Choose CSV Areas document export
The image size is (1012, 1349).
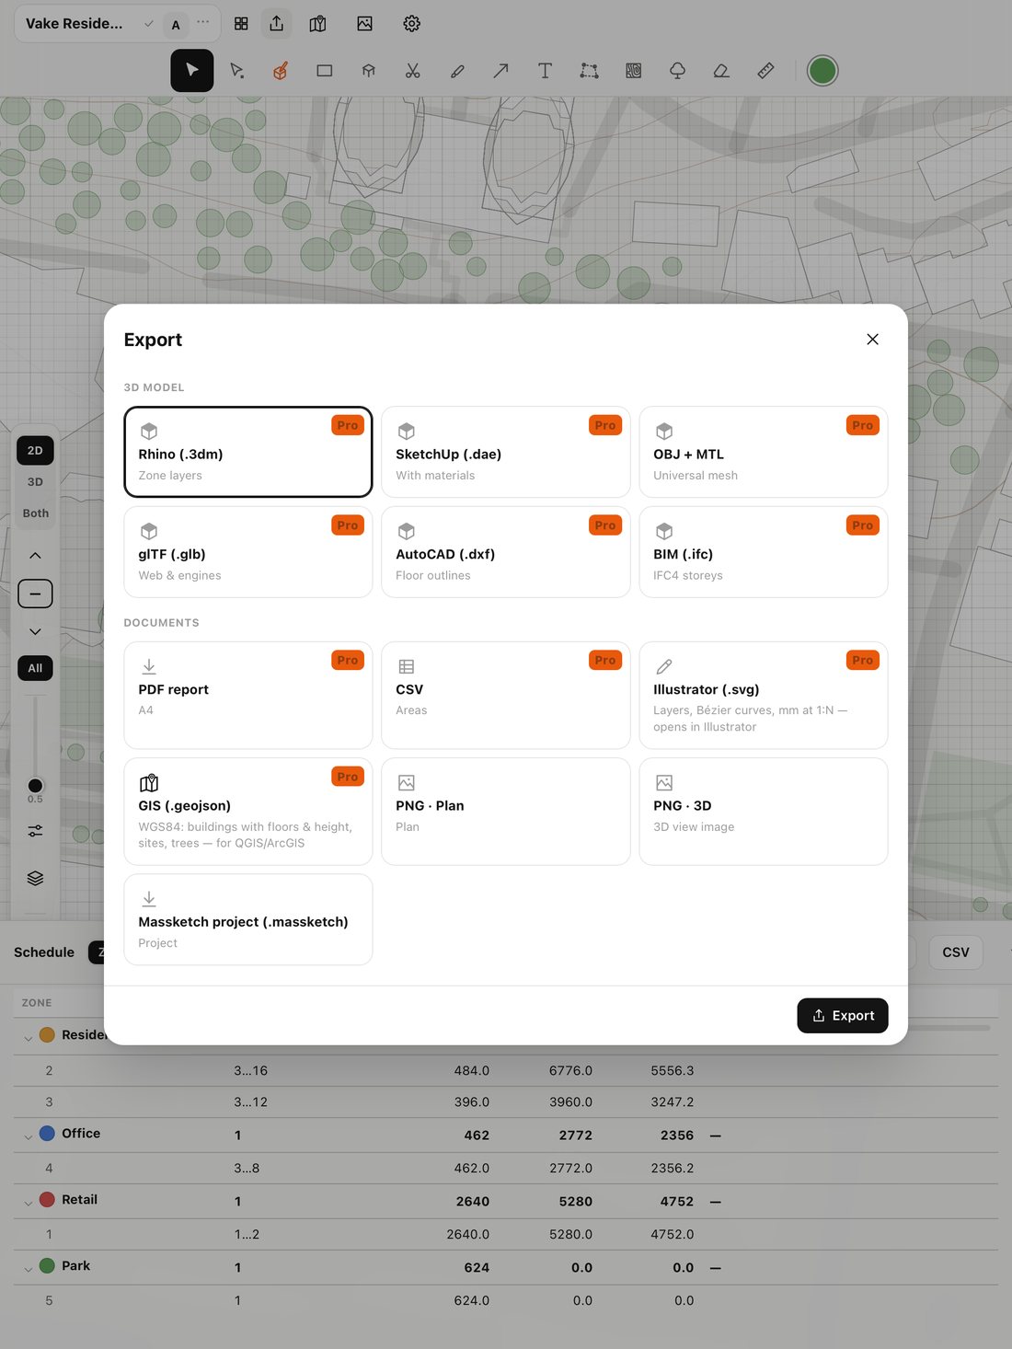[x=506, y=696]
